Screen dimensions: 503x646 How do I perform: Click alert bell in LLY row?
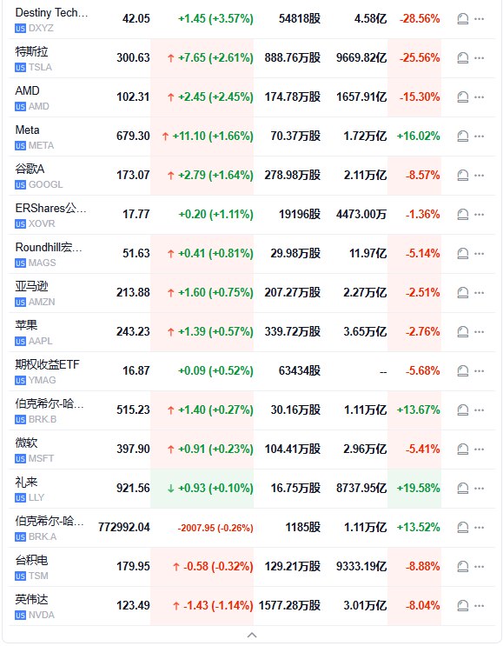(463, 489)
